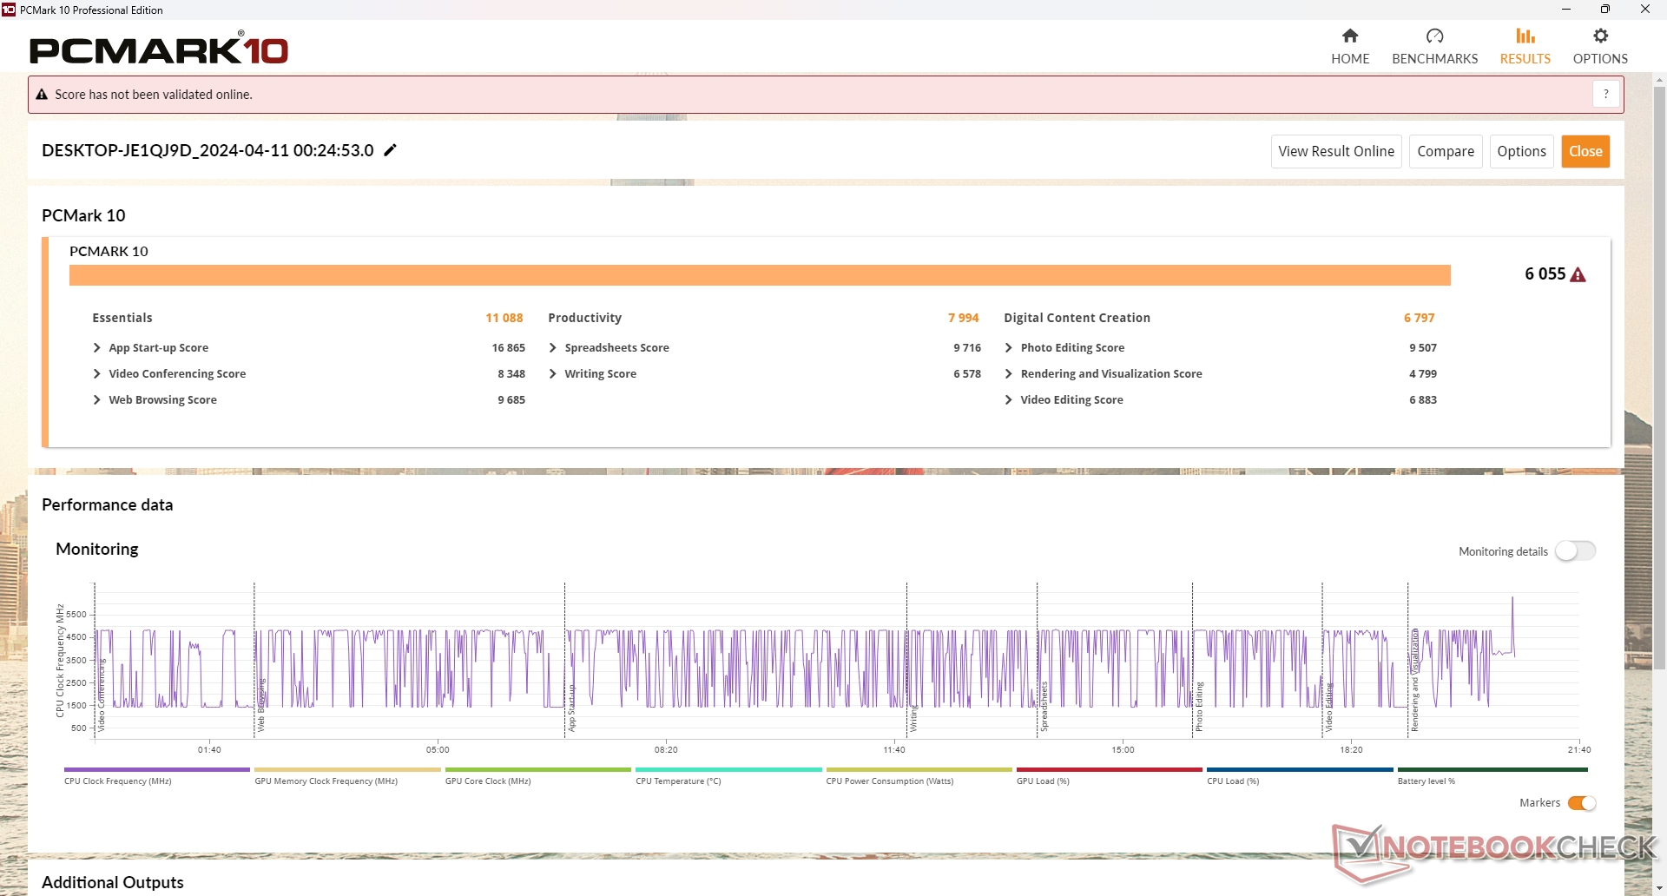1667x896 pixels.
Task: Turn off the Markers switch
Action: 1582,803
